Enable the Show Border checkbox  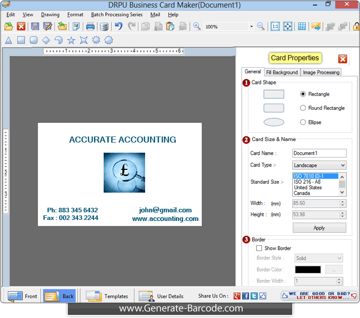[259, 248]
